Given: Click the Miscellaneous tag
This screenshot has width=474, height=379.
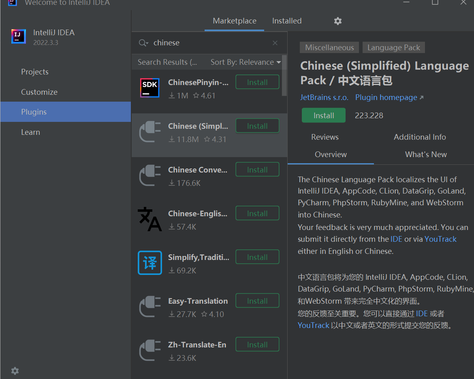Looking at the screenshot, I should [x=329, y=47].
